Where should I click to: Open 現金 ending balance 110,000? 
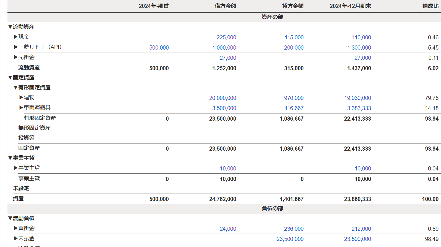click(x=361, y=37)
